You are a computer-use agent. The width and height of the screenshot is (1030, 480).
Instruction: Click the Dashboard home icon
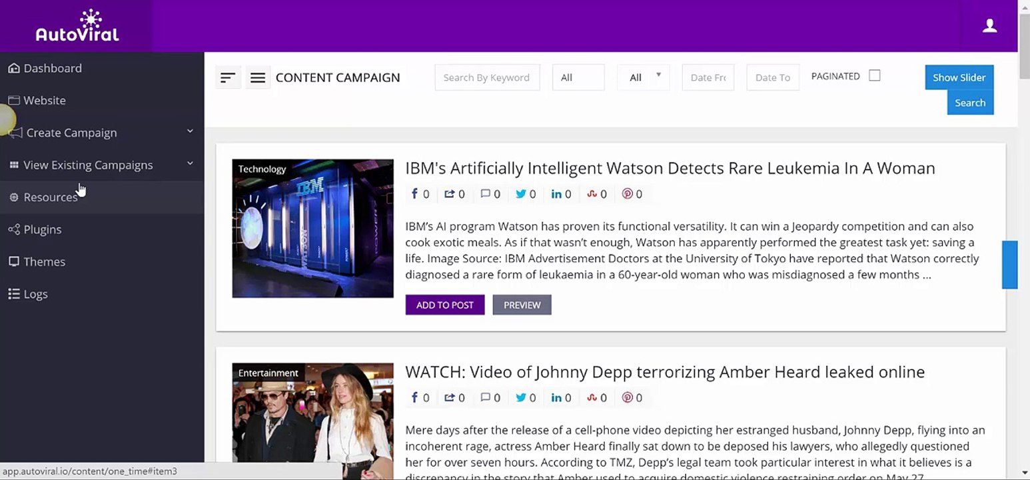click(14, 68)
